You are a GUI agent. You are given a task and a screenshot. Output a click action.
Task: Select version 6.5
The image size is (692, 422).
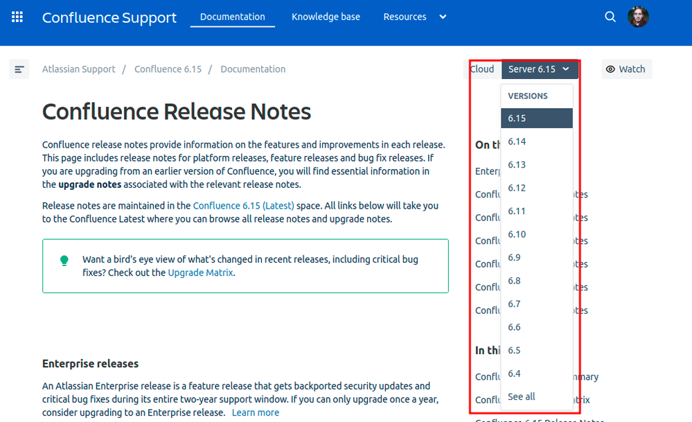tap(537, 351)
